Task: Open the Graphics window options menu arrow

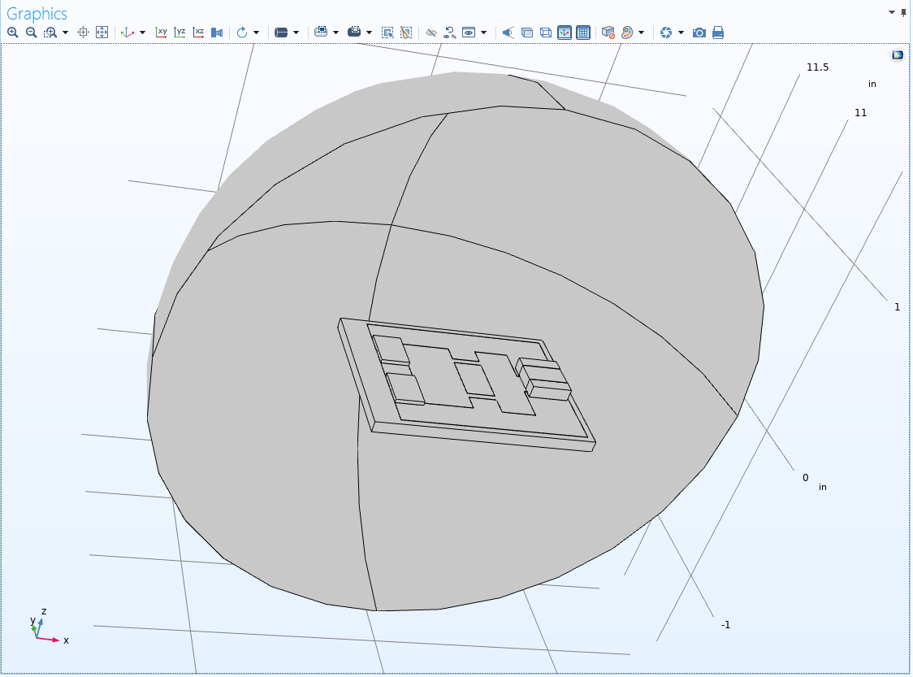Action: [x=893, y=13]
